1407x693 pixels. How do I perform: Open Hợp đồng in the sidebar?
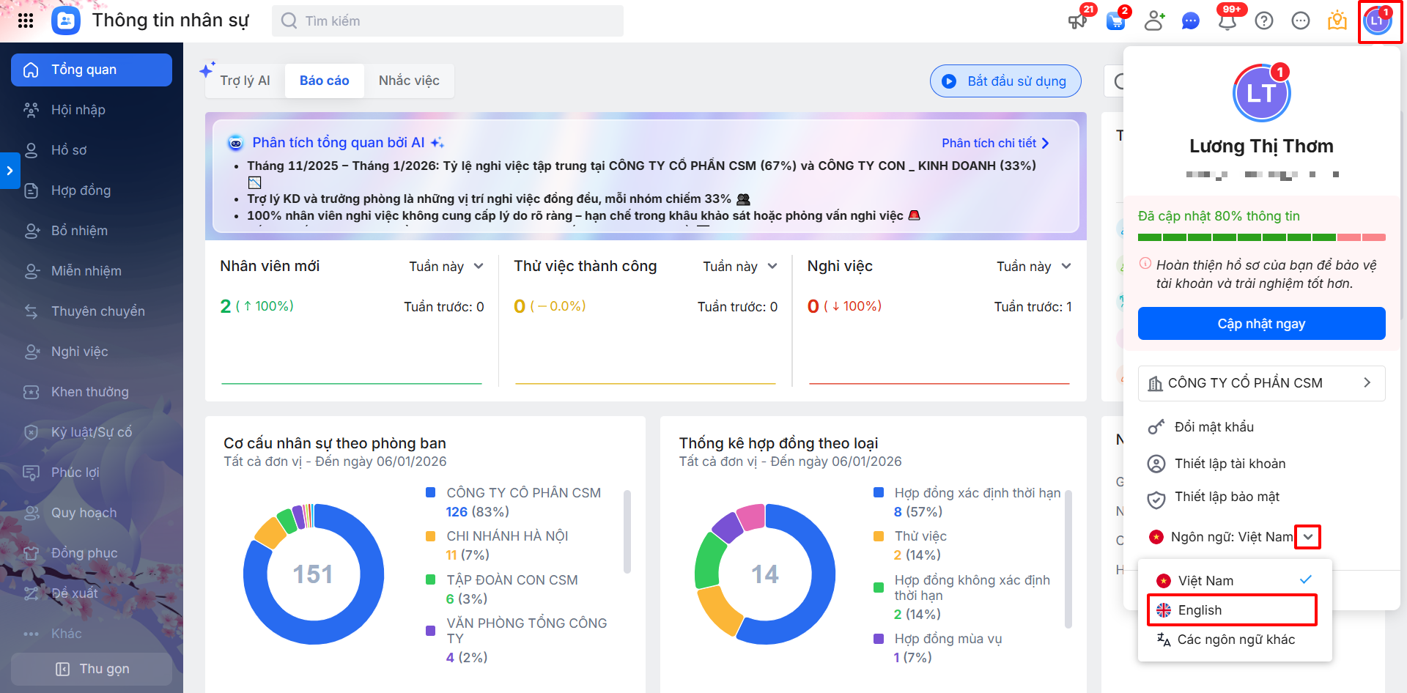81,190
